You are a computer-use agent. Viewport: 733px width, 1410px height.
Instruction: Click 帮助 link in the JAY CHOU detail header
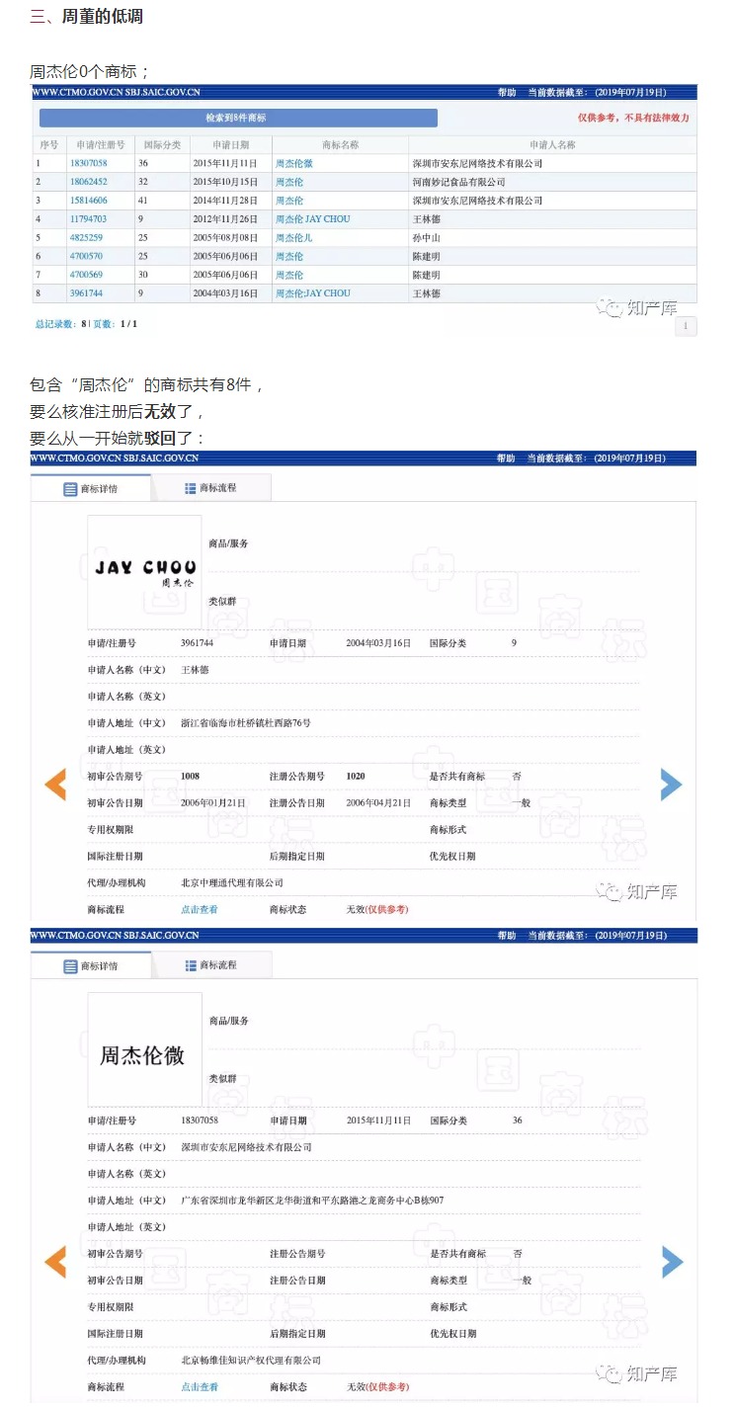pyautogui.click(x=507, y=458)
